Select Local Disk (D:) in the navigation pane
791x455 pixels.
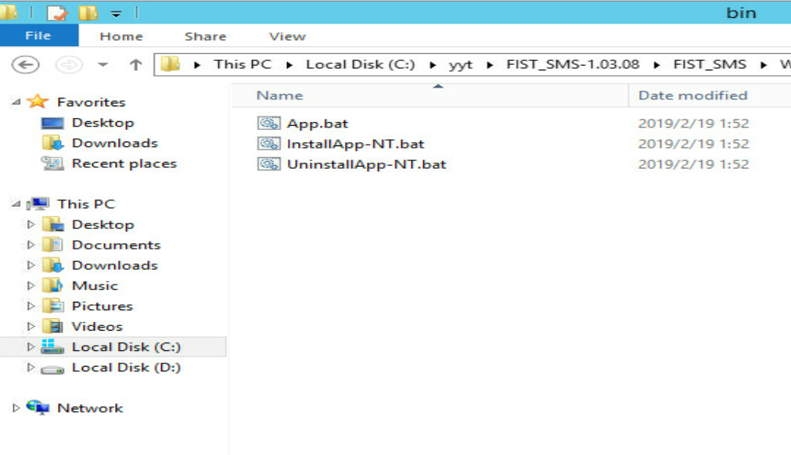(x=126, y=367)
